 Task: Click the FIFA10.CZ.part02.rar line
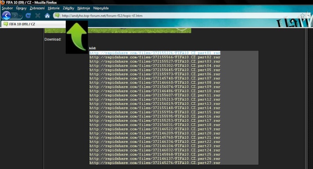click(155, 57)
